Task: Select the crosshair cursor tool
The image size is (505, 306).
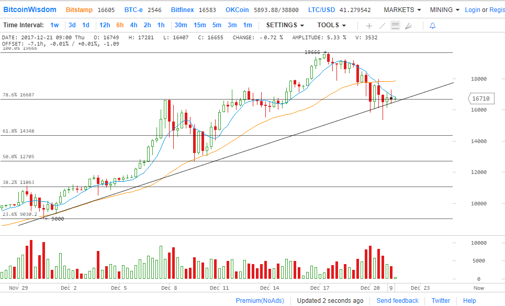Action: 369,26
